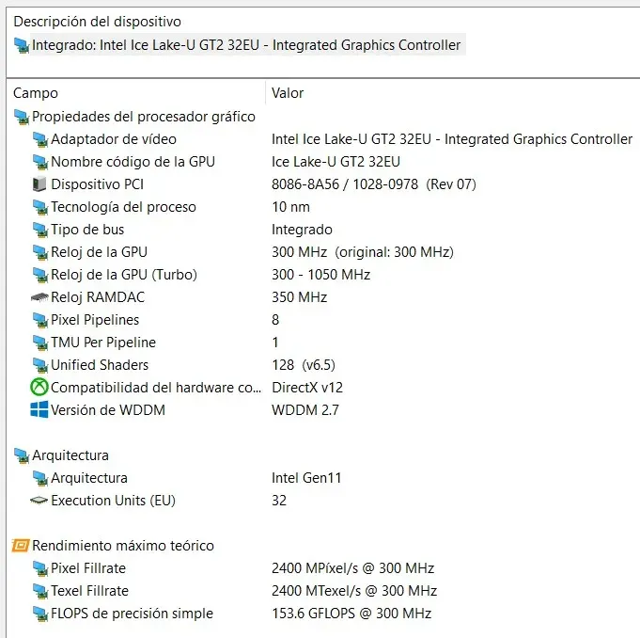Click the Tecnología del proceso icon
This screenshot has height=638, width=640.
click(40, 207)
